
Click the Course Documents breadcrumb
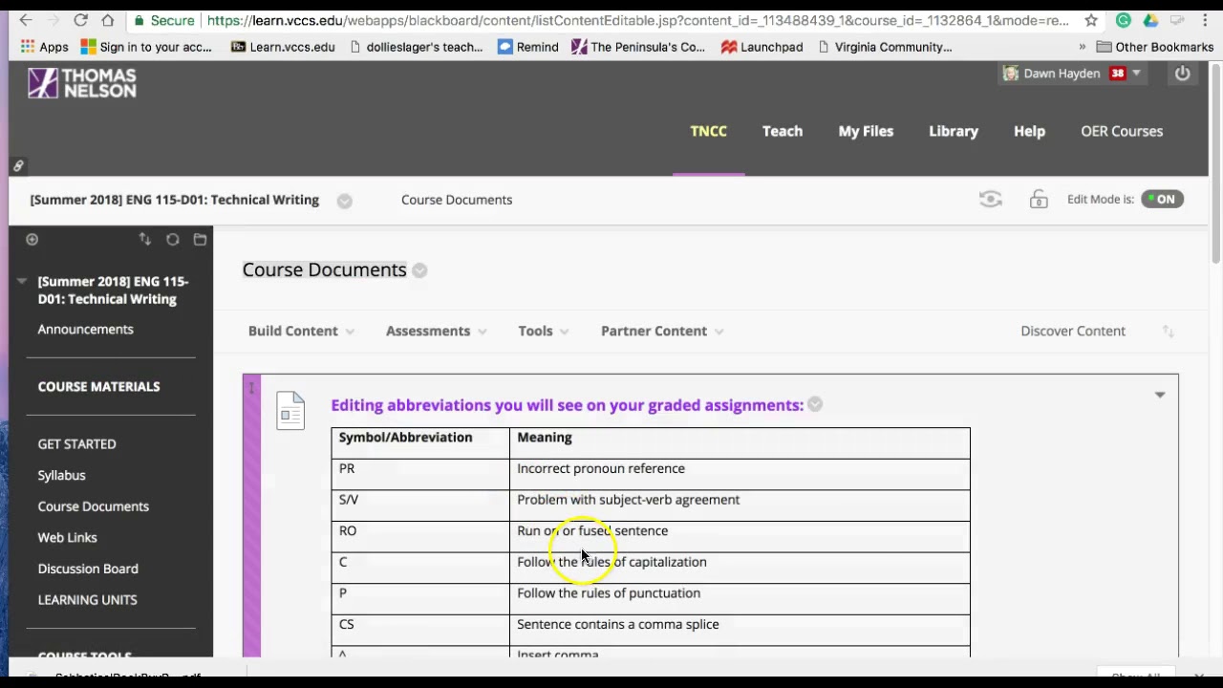[x=457, y=200]
